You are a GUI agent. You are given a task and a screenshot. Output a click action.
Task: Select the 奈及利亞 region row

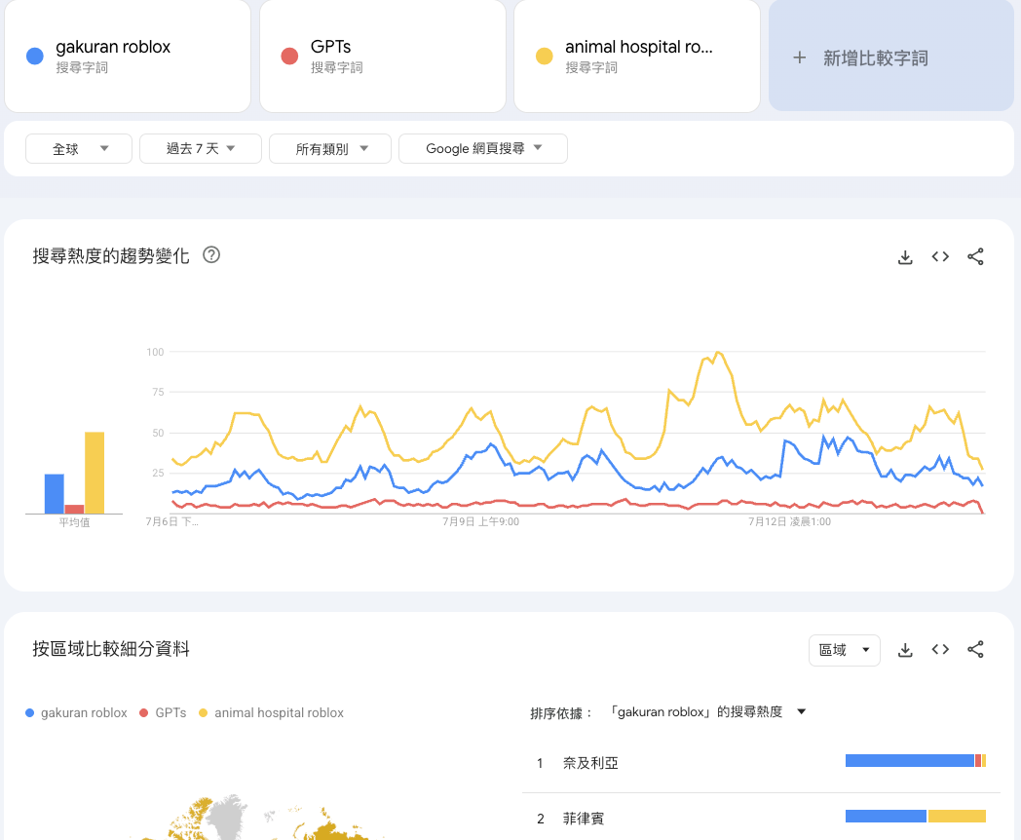point(761,762)
